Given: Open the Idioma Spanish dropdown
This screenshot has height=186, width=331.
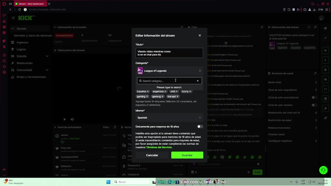Looking at the screenshot, I should tap(169, 118).
